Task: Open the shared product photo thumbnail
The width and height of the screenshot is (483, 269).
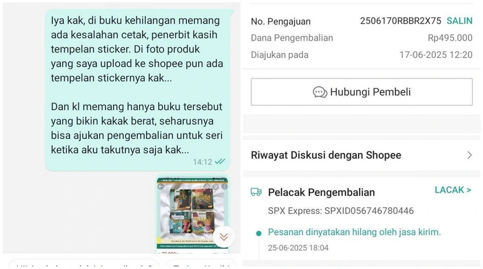Action: tap(193, 215)
